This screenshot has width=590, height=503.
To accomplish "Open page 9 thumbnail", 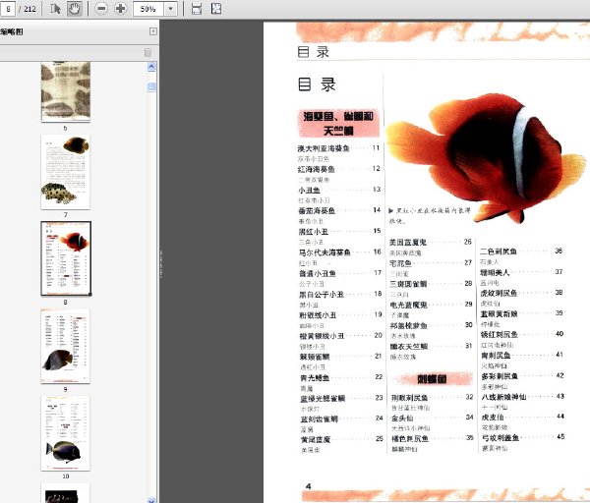I will (x=66, y=346).
